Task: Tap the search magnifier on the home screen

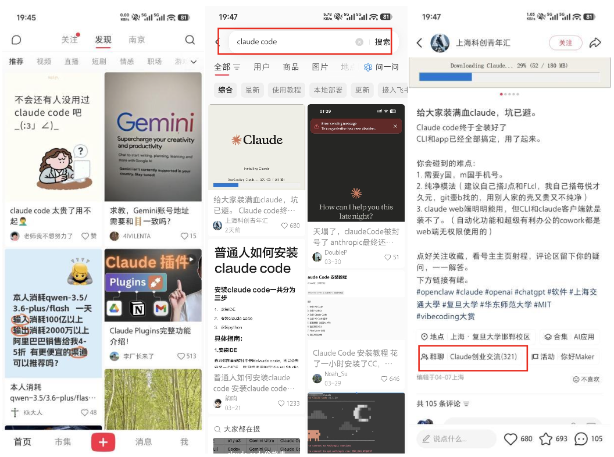Action: [x=190, y=40]
